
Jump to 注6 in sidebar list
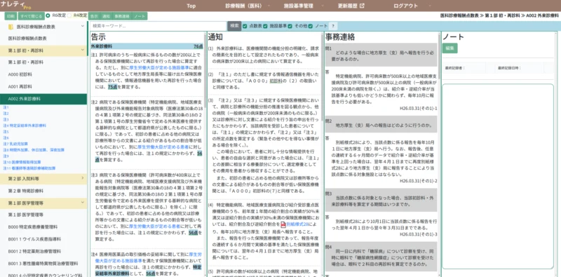6,137
